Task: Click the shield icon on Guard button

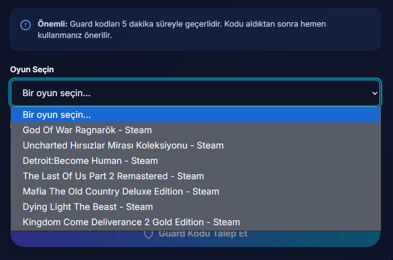Action: [148, 234]
